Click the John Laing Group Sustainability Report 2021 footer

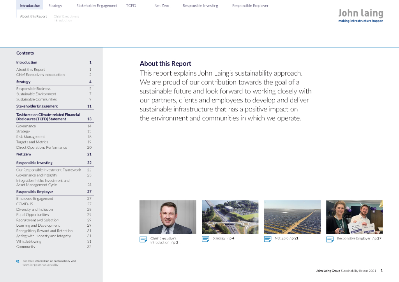coord(346,271)
